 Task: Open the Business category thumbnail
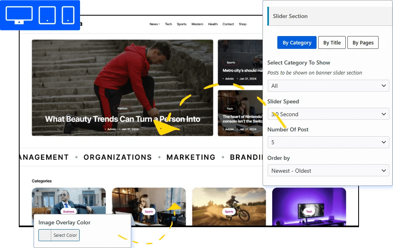[69, 201]
